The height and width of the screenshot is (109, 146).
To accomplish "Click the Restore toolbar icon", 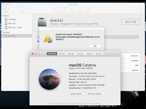I will 79,8.
